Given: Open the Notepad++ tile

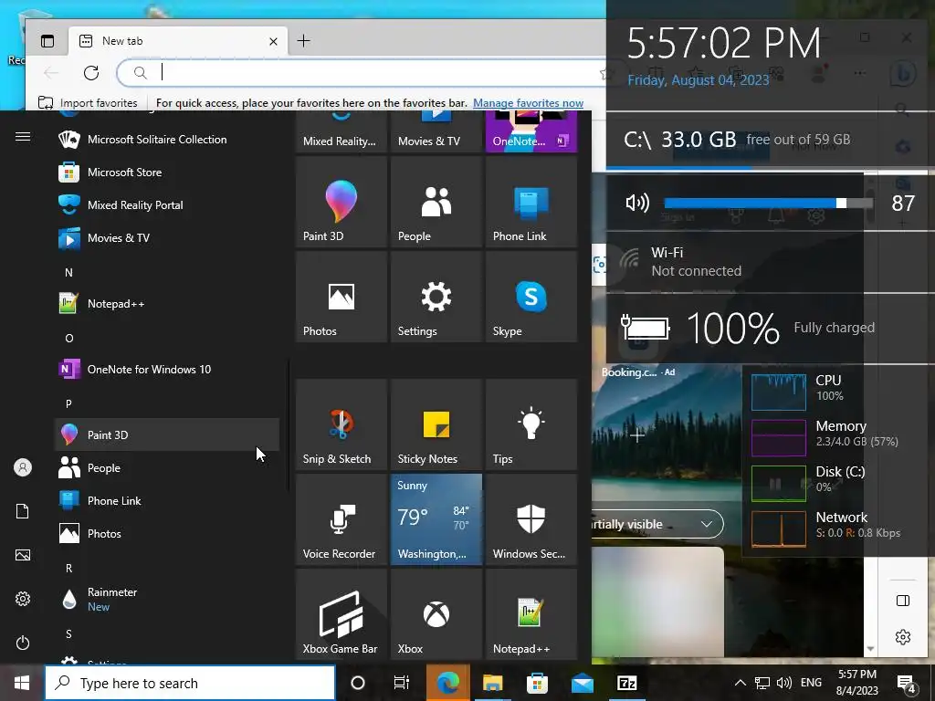Looking at the screenshot, I should [x=531, y=614].
